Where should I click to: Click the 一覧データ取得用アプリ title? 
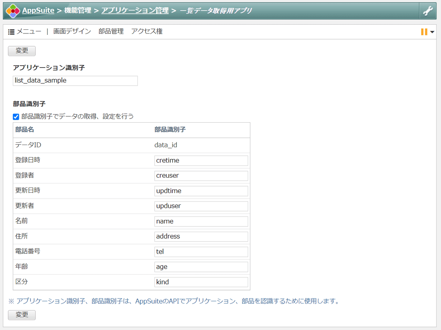pyautogui.click(x=216, y=11)
